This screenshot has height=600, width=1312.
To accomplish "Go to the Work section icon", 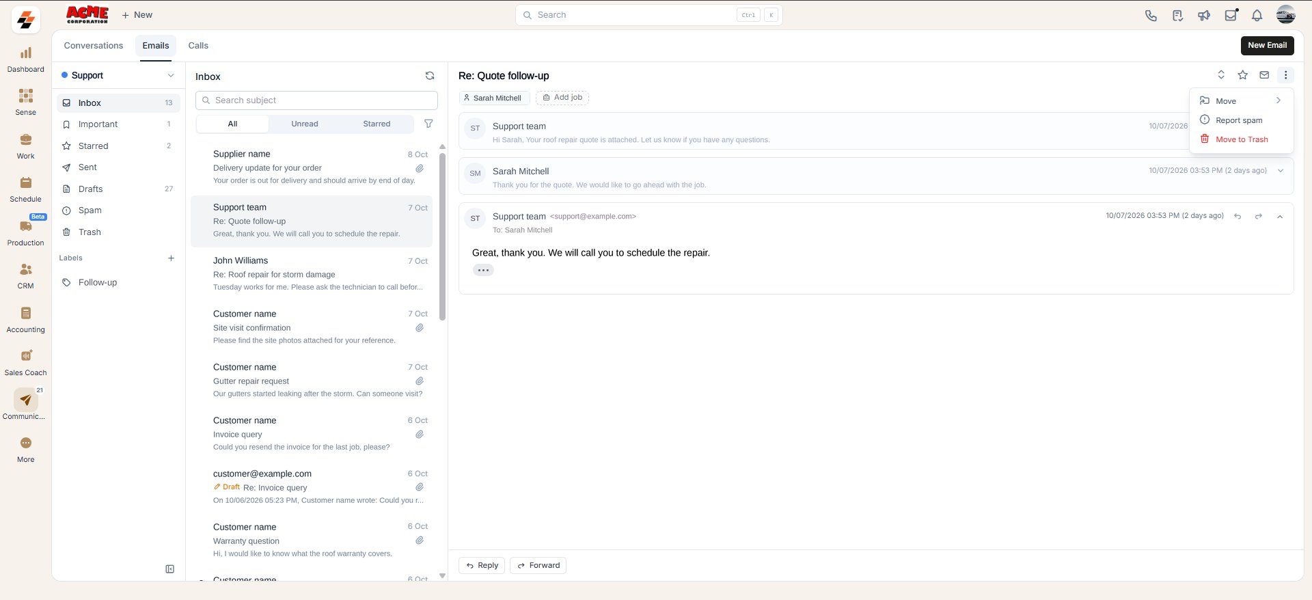I will point(25,139).
